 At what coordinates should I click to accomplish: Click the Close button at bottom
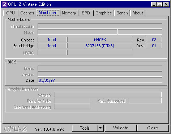point(153,128)
